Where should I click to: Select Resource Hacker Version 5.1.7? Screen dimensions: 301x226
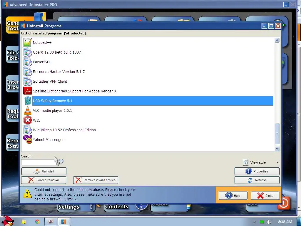click(59, 72)
